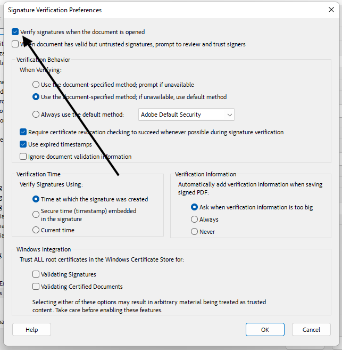Choose 'Current time' for signature verification

click(36, 230)
